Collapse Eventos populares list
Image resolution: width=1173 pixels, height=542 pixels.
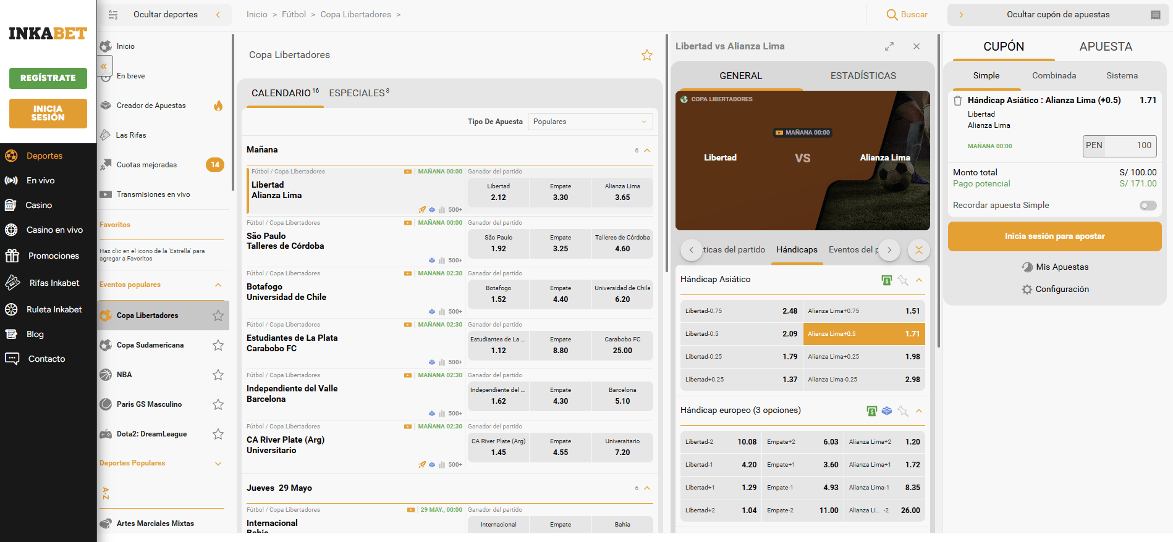[x=218, y=285]
